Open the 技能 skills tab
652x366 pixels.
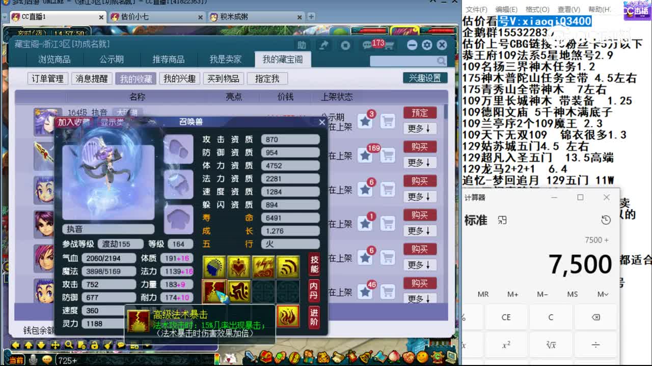pyautogui.click(x=314, y=264)
